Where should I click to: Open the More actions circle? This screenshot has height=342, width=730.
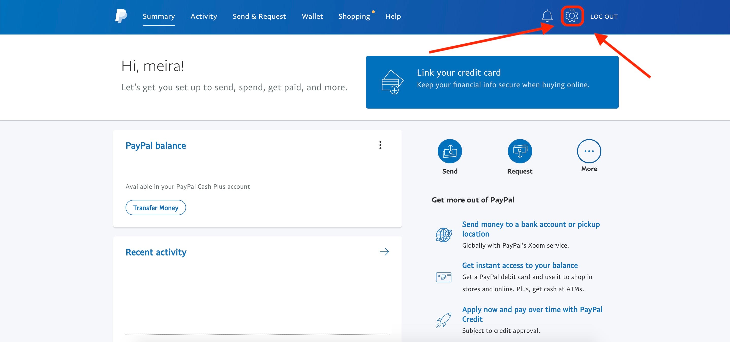tap(589, 151)
